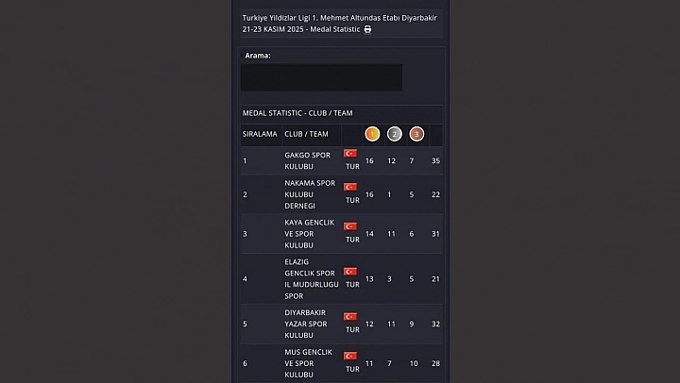Click the flag in the Mus Genclik row
The image size is (680, 383).
pos(350,357)
